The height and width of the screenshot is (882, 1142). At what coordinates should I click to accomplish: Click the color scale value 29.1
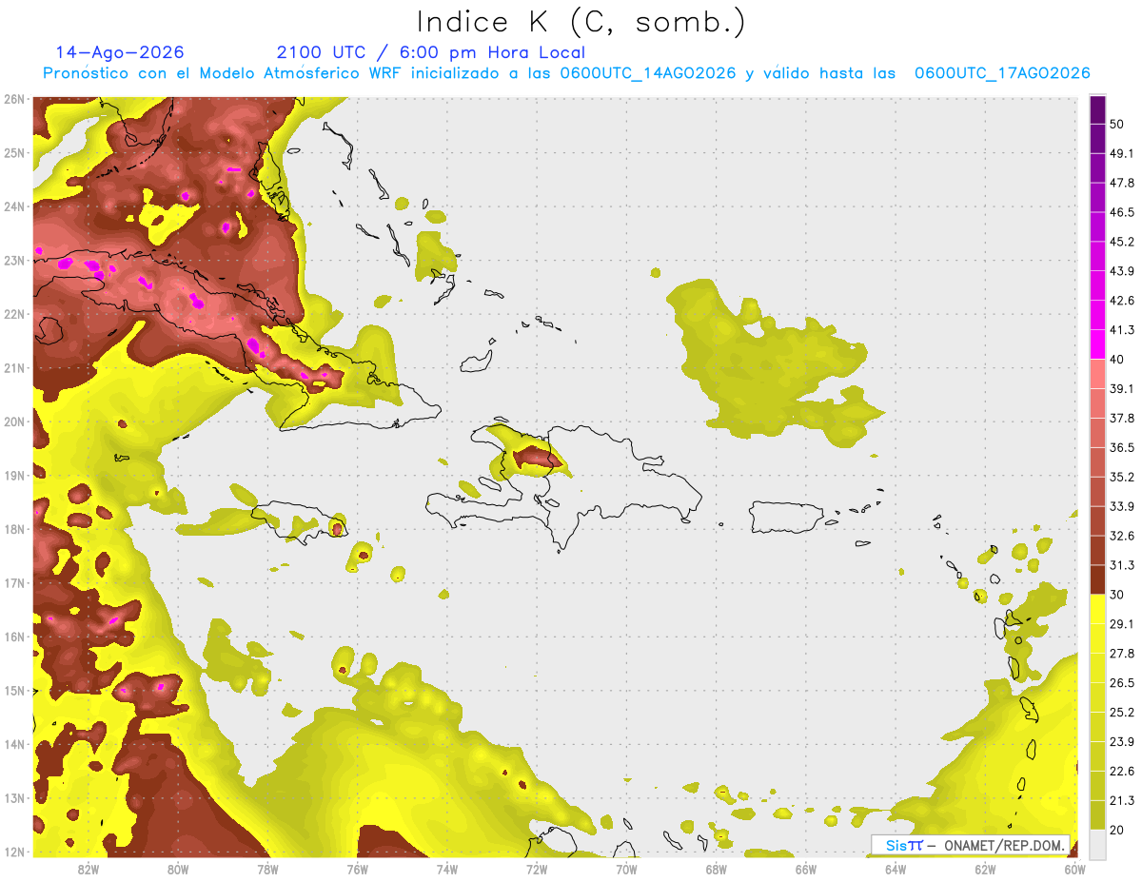[1122, 624]
